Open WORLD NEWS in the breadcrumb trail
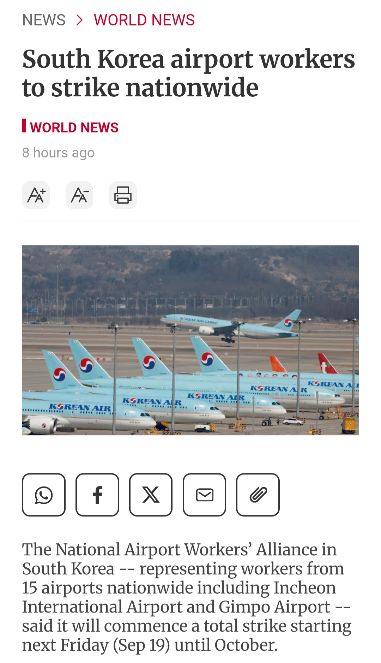The width and height of the screenshot is (381, 663). tap(144, 20)
